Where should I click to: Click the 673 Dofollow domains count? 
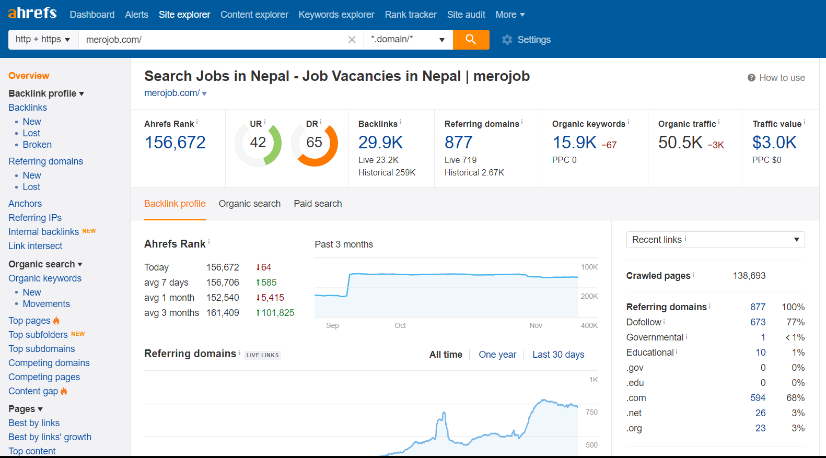tap(758, 322)
